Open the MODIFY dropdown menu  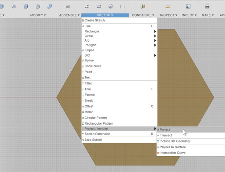coord(38,15)
